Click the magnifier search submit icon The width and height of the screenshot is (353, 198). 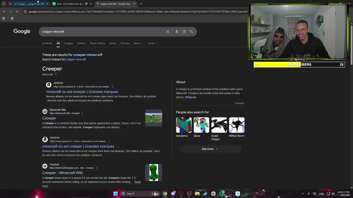[191, 32]
